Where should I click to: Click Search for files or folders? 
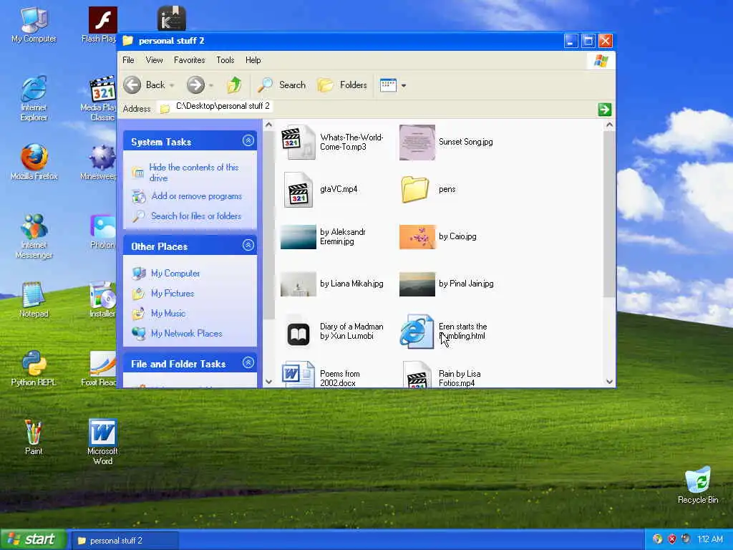point(196,216)
